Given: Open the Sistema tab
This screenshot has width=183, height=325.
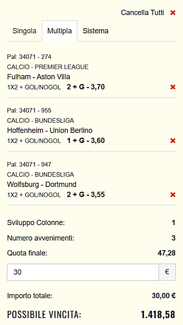Looking at the screenshot, I should (x=96, y=31).
